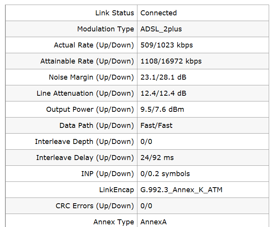The width and height of the screenshot is (276, 227).
Task: Select the 12.4/12.4 dB attenuation value
Action: click(x=163, y=93)
